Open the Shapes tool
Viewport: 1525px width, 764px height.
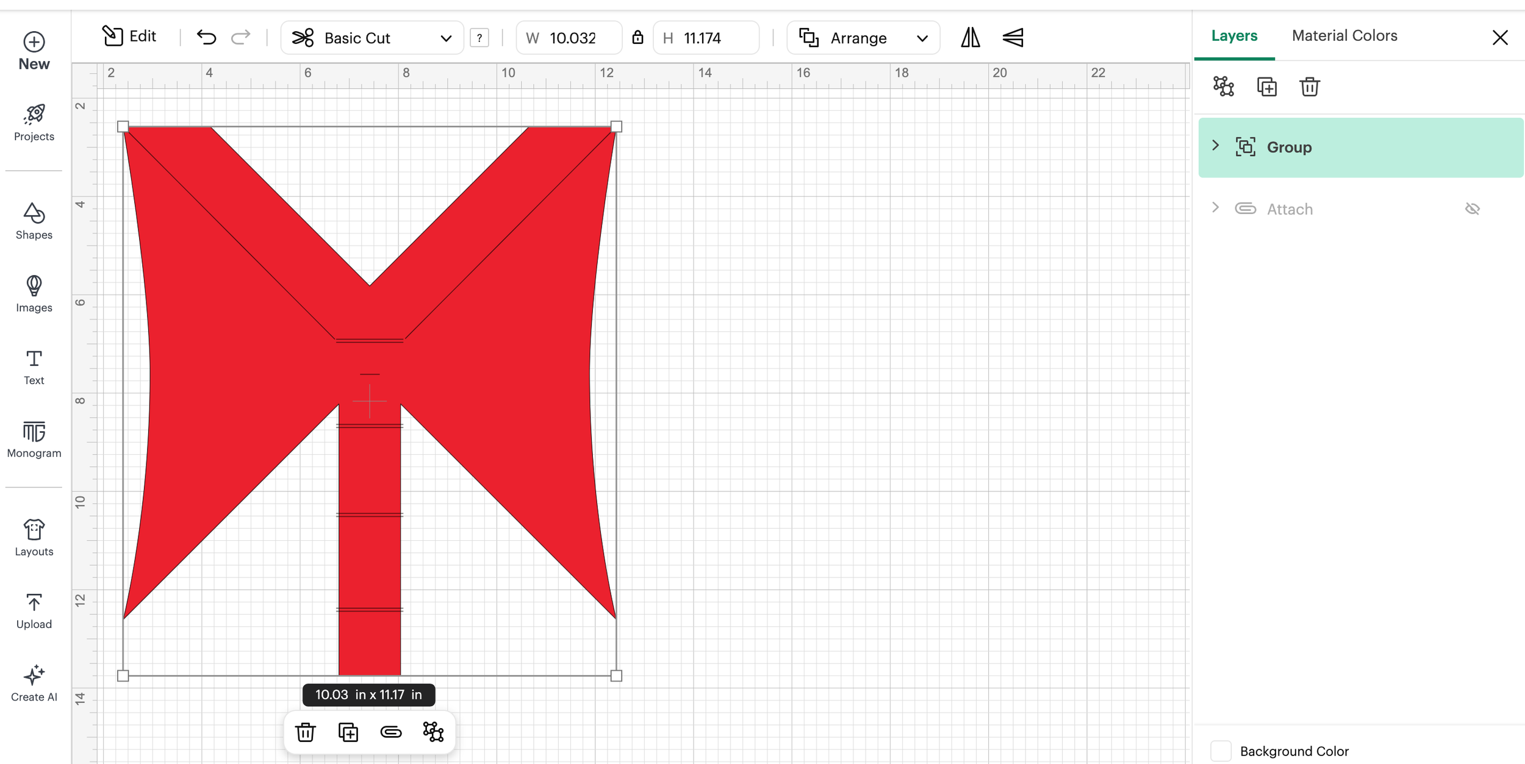(34, 221)
